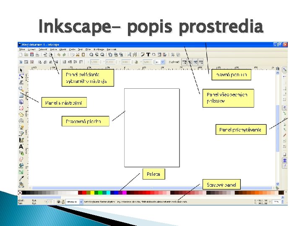Select the Pencil freehand tool

click(21, 127)
